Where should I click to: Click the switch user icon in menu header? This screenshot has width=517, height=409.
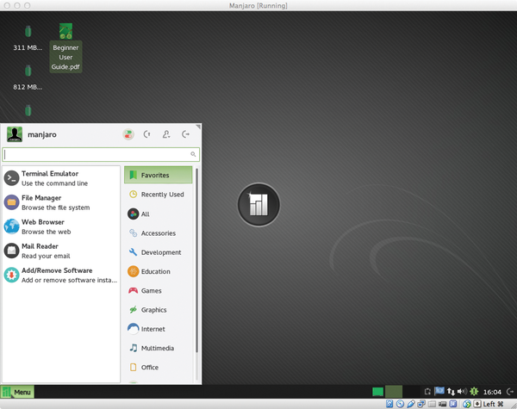tap(166, 134)
